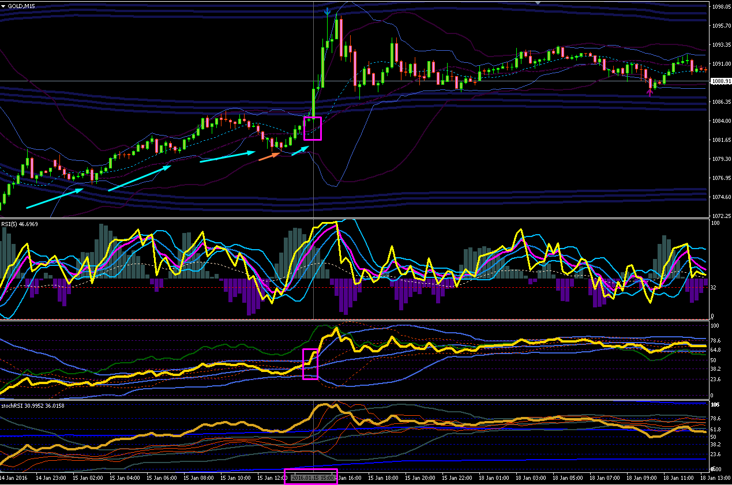Select price scale value 1072.25

(722, 216)
